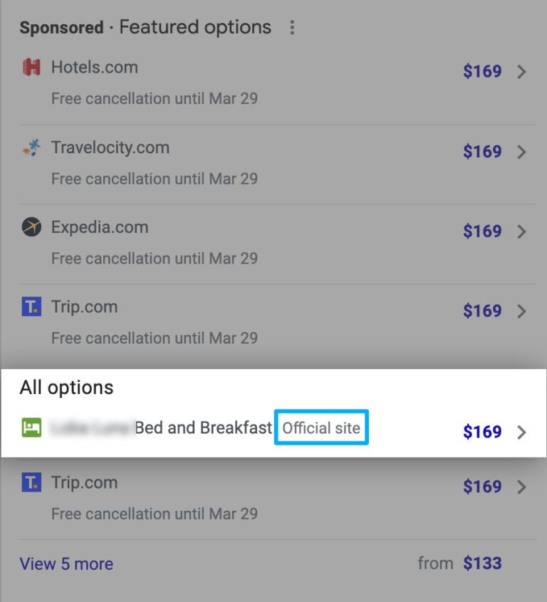Click the Trip.com logo in Featured options

point(31,308)
